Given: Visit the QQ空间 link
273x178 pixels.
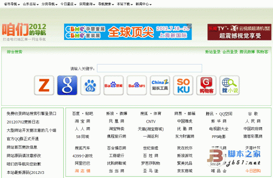Looking at the screenshot, I should click(x=226, y=114).
